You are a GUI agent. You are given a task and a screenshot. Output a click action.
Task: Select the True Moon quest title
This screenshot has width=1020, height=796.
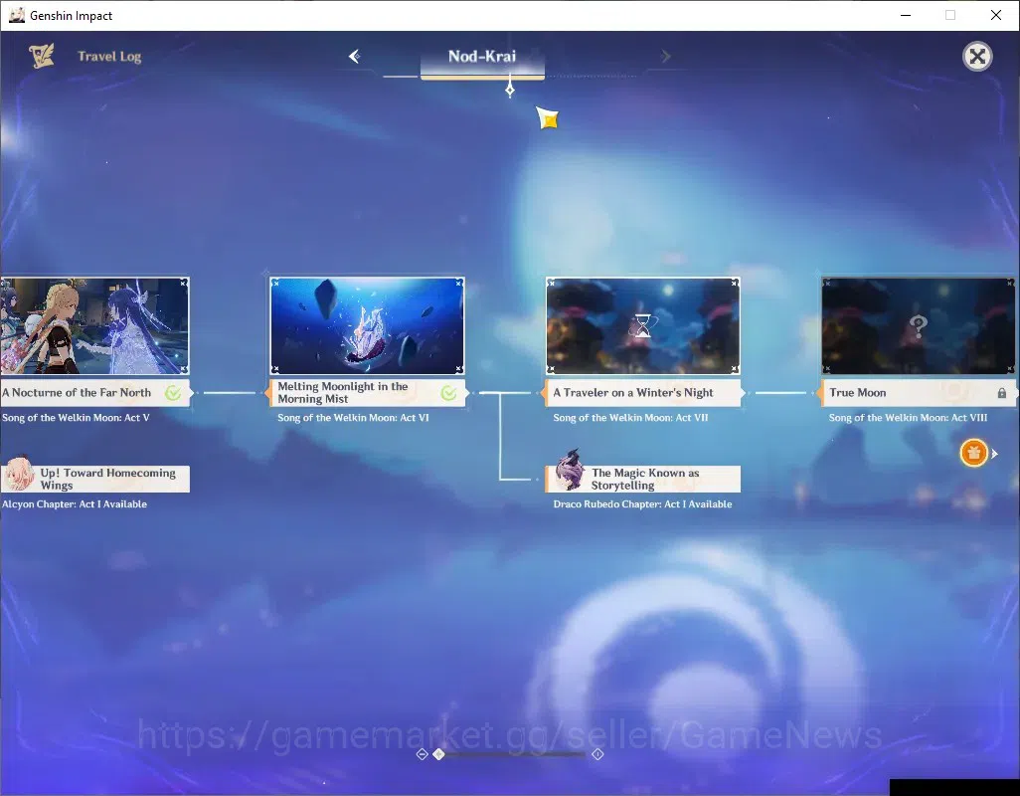pyautogui.click(x=857, y=392)
